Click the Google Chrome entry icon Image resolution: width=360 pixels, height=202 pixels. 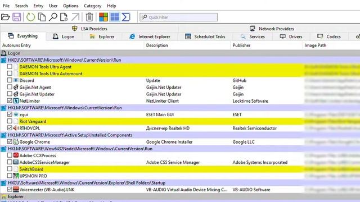click(x=16, y=142)
